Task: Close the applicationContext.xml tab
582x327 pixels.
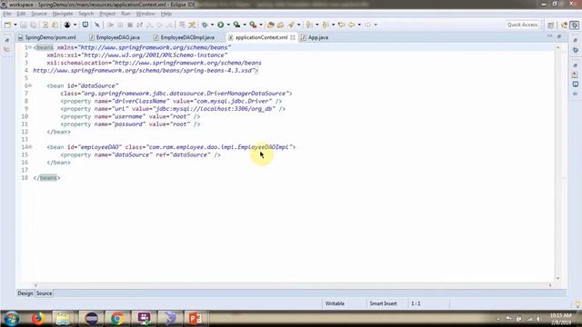Action: [293, 37]
